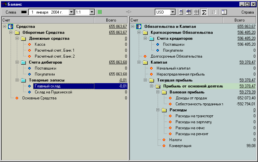Collapse the Краткосрочные Обязательства node
Viewport: 258px width, 162px height.
click(x=139, y=32)
